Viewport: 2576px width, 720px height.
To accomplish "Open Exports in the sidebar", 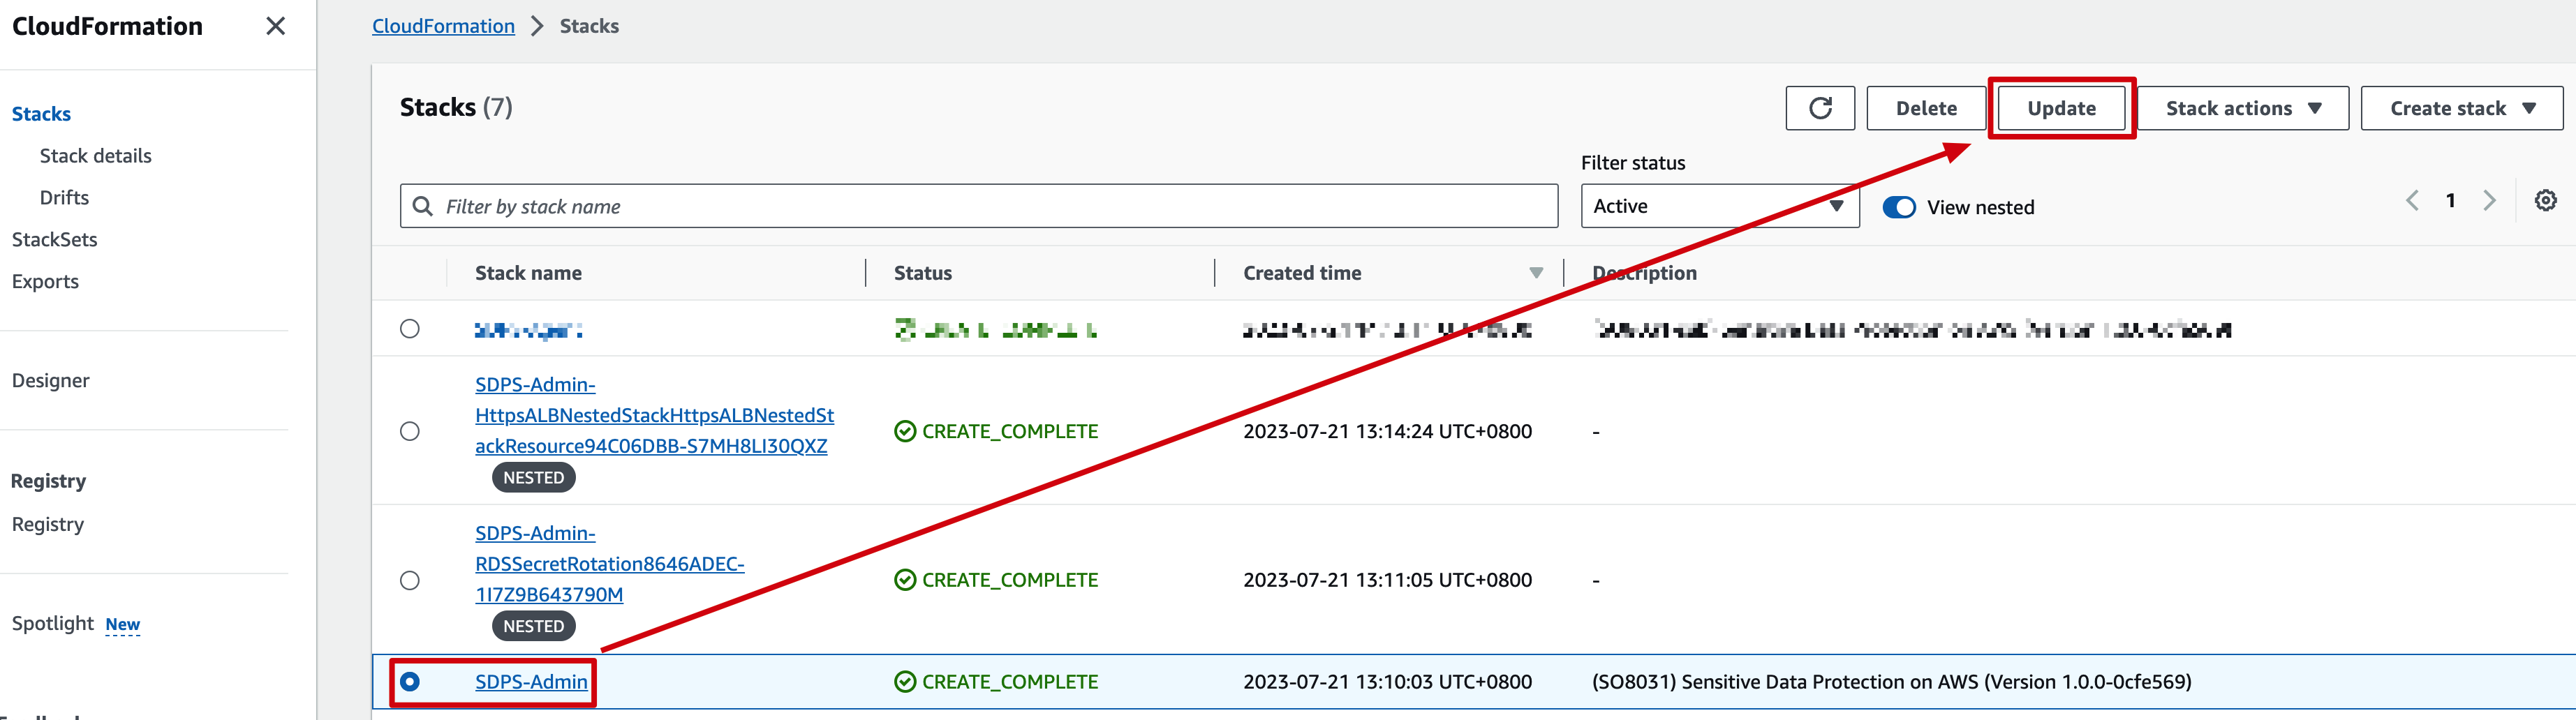I will point(45,282).
